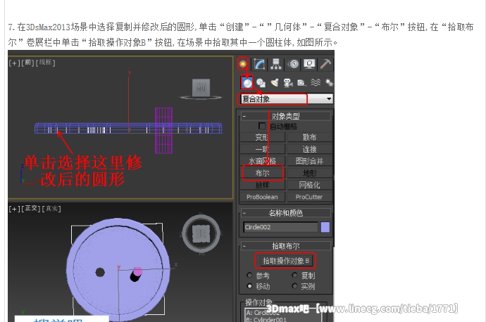Click the ViewCube in the front viewport
Viewport: 486px width, 322px height.
click(x=201, y=89)
